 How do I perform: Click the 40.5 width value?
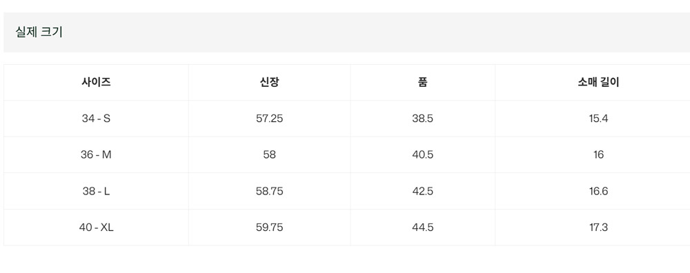pyautogui.click(x=422, y=154)
